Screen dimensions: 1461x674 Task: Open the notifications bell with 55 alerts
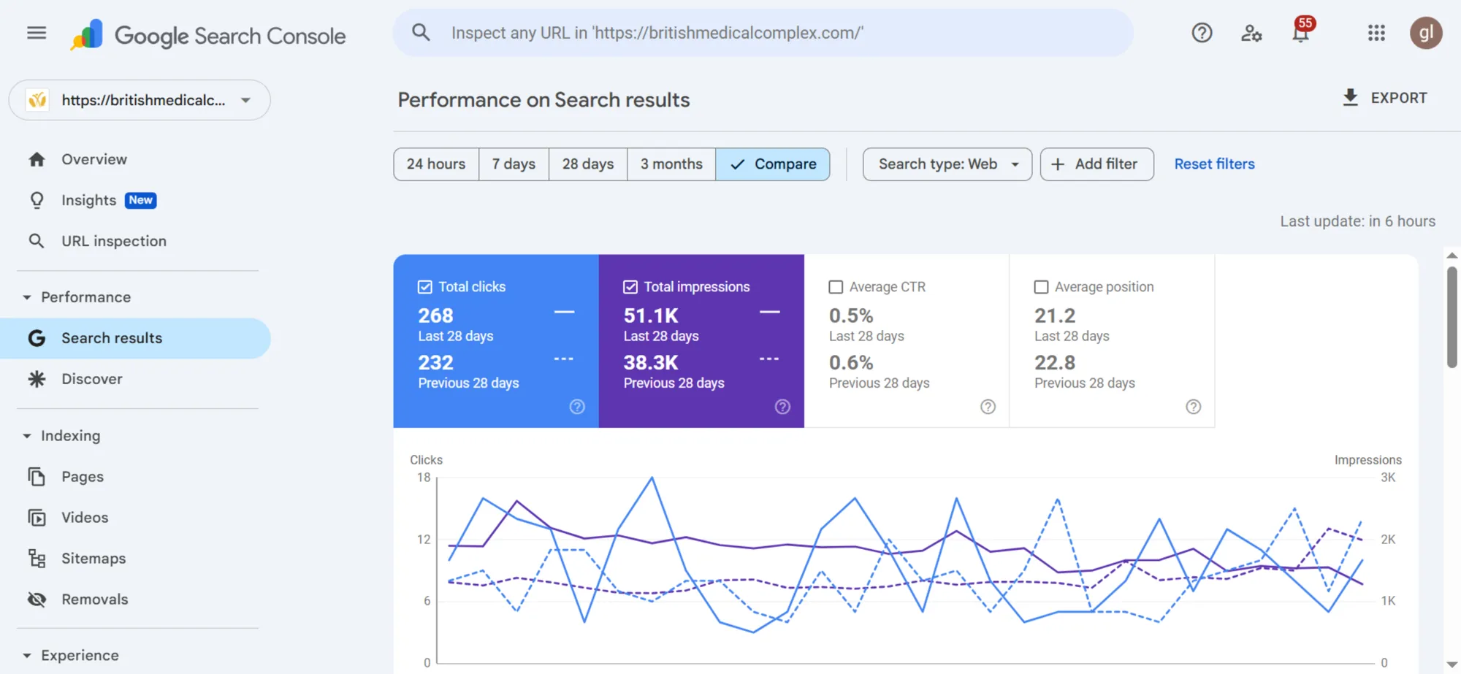pyautogui.click(x=1301, y=33)
